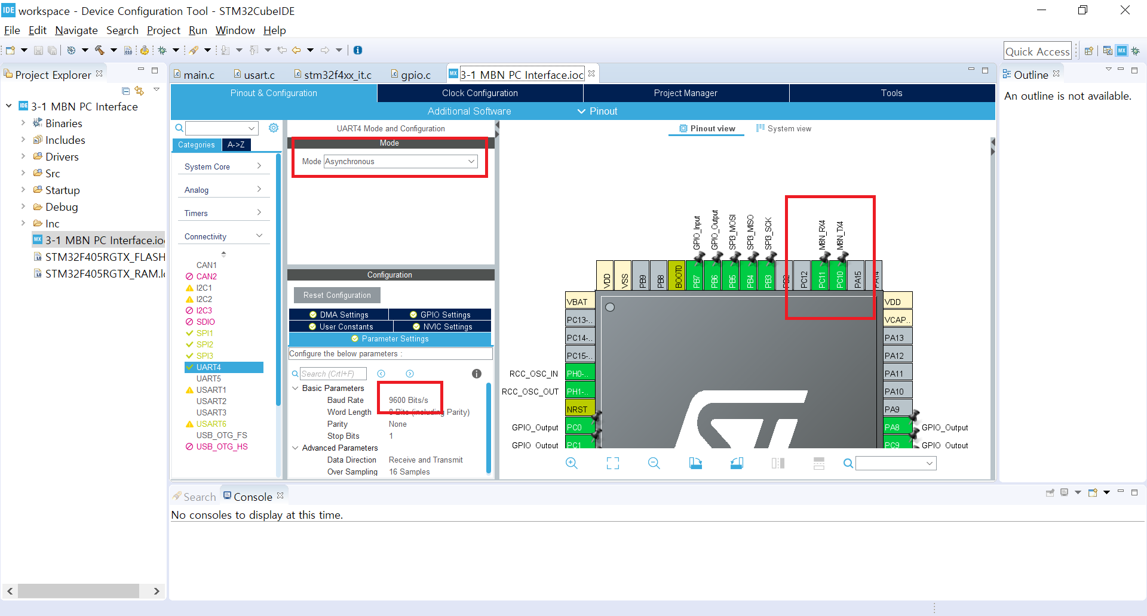Open the Clock Configuration tab
The image size is (1147, 616).
(x=480, y=93)
